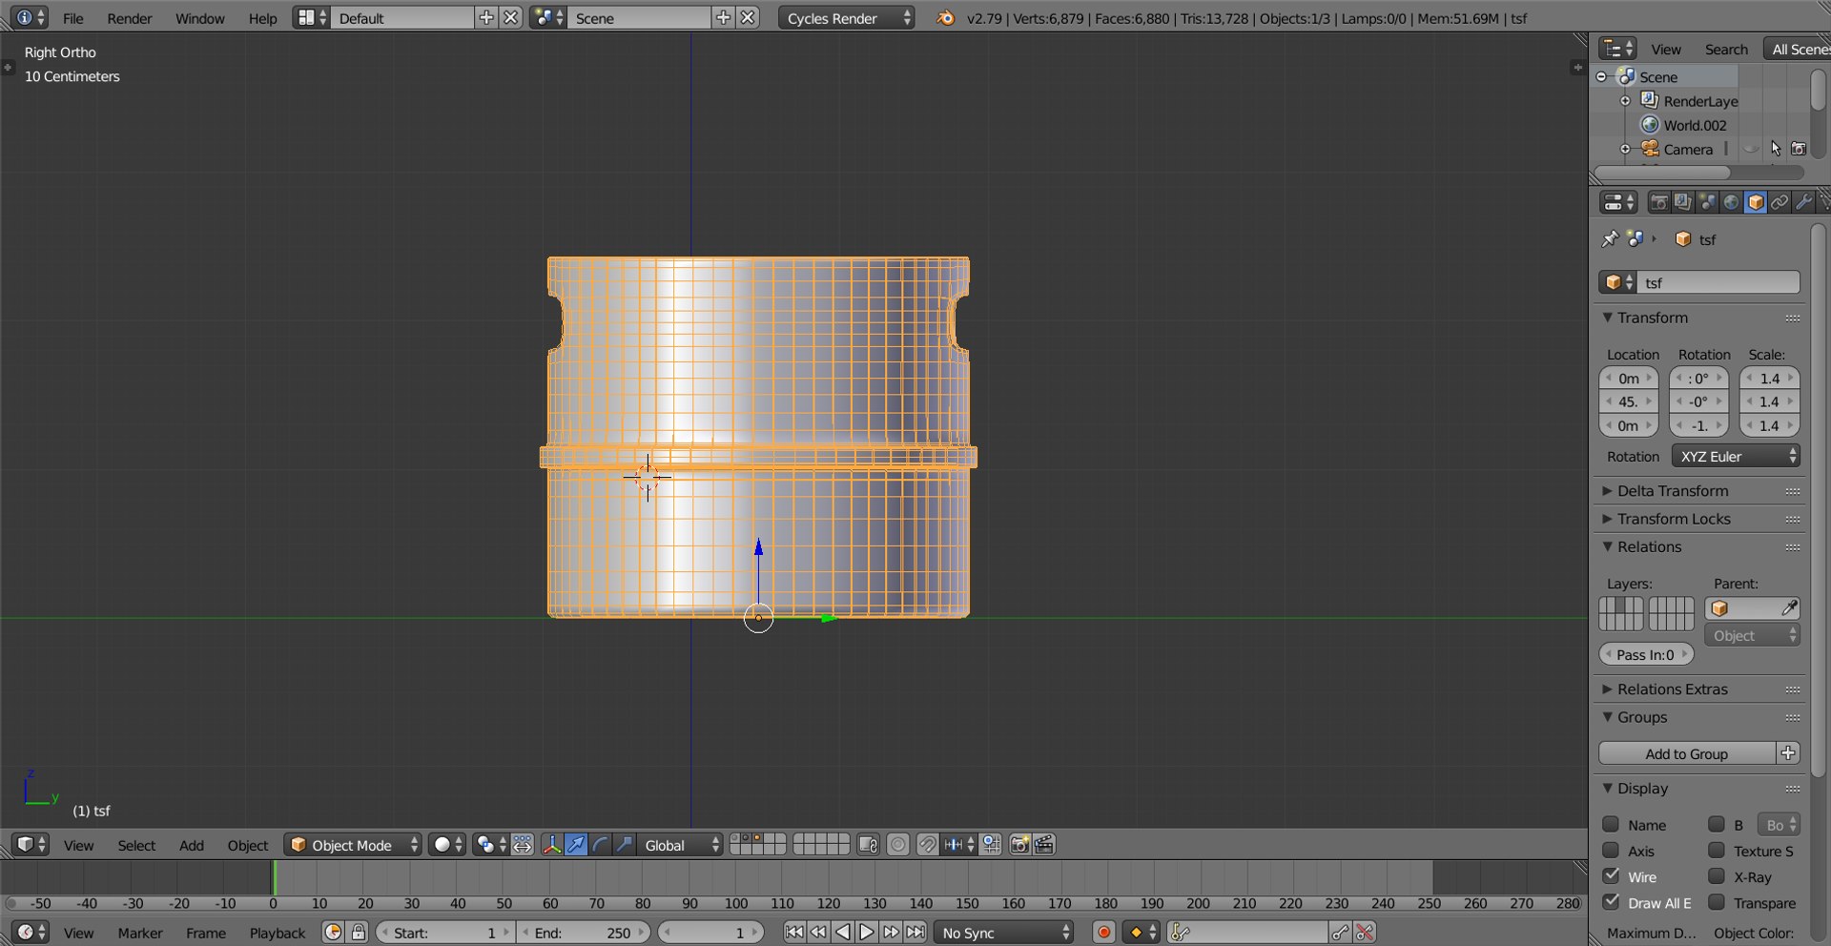
Task: Open the Render Layers properties tab icon
Action: [x=1683, y=202]
